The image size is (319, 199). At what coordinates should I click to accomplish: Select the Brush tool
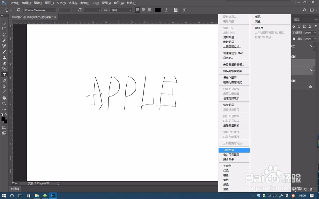4,52
